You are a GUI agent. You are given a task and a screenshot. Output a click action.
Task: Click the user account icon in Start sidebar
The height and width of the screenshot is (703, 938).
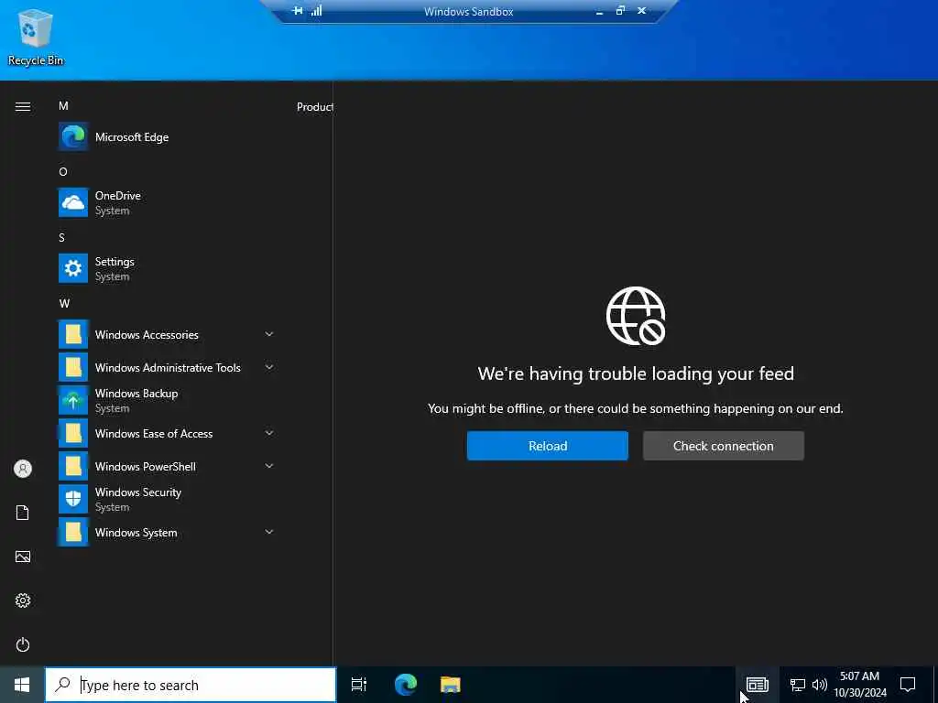click(x=23, y=469)
